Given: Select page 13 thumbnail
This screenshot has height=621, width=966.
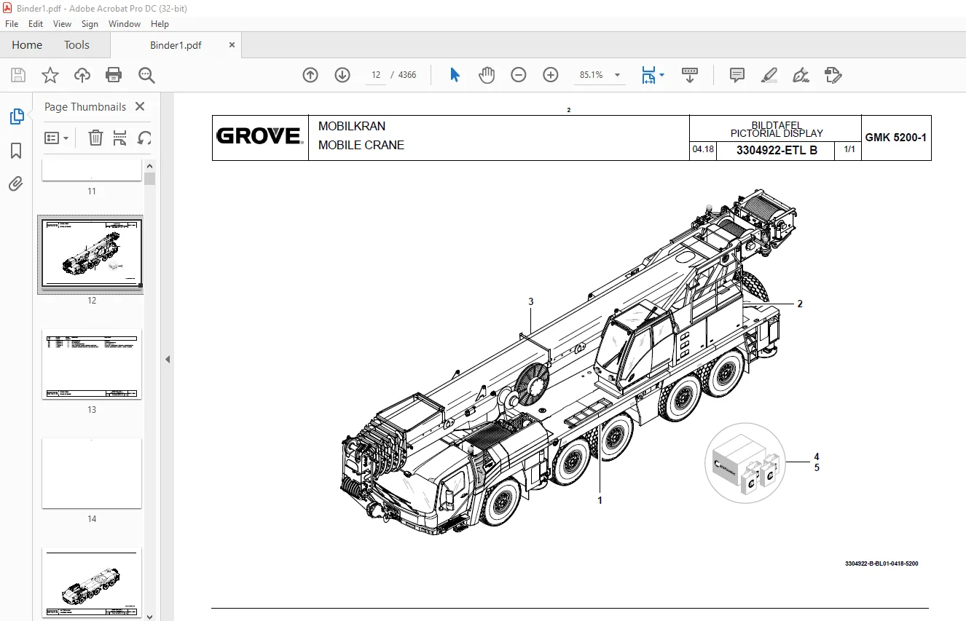Looking at the screenshot, I should point(91,363).
